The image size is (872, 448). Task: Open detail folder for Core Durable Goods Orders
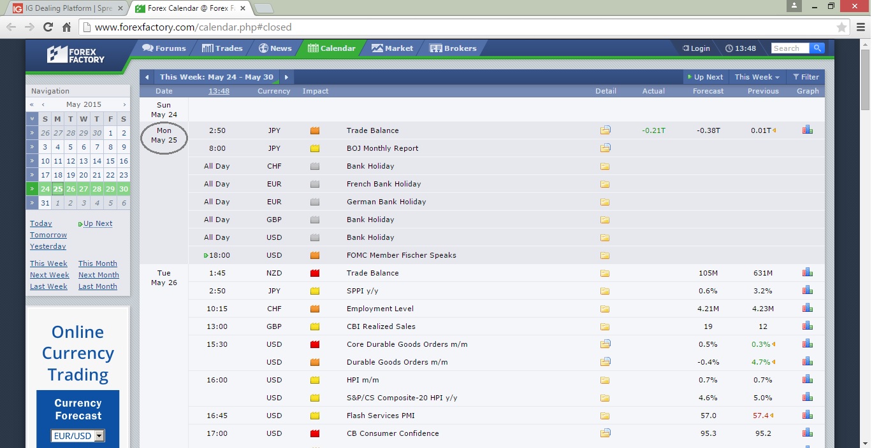coord(605,344)
